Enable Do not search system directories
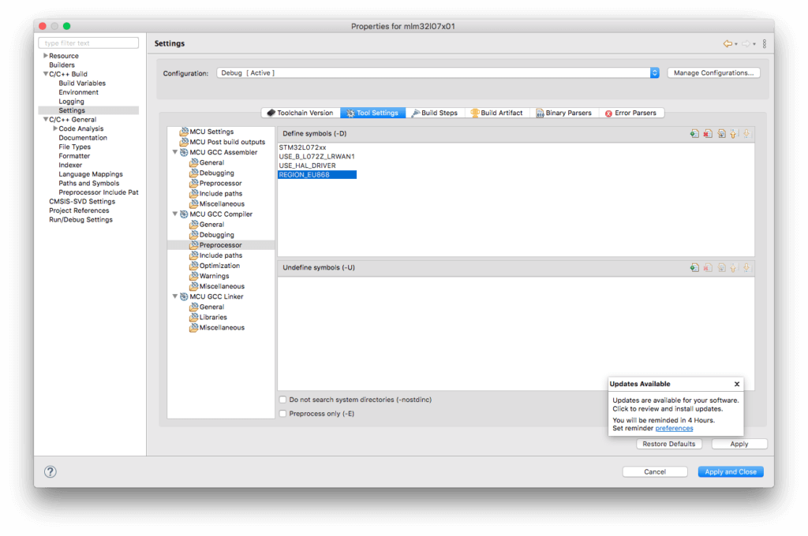The image size is (808, 536). pos(282,400)
